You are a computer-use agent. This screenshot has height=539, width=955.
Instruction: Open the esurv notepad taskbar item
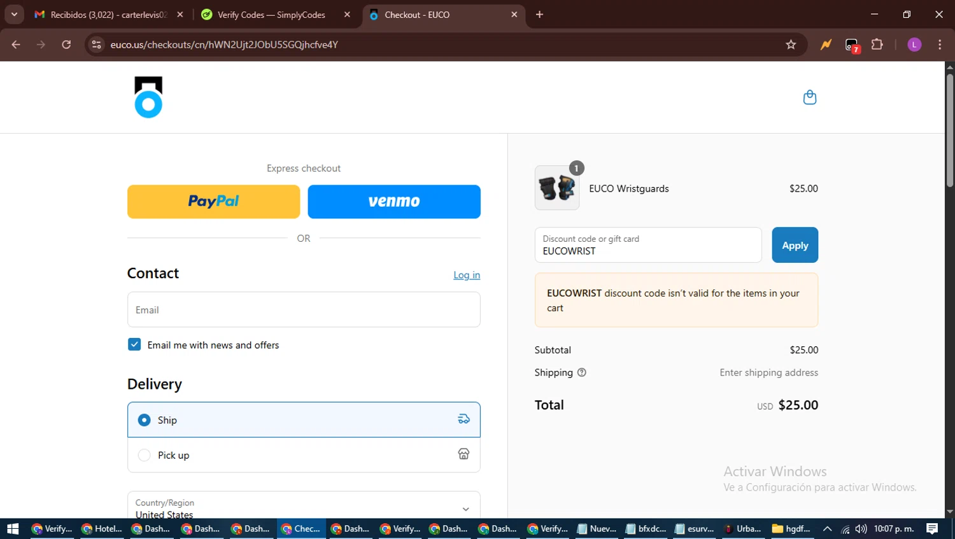[x=695, y=529]
